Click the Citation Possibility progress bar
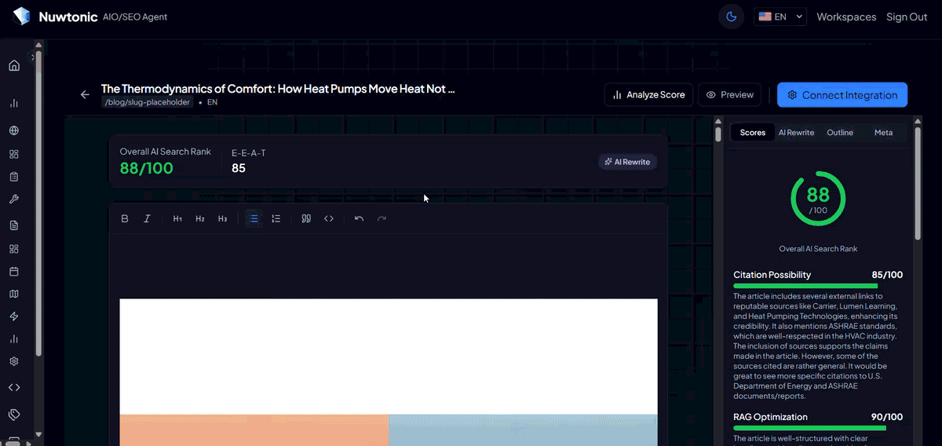Viewport: 942px width, 446px height. (818, 286)
